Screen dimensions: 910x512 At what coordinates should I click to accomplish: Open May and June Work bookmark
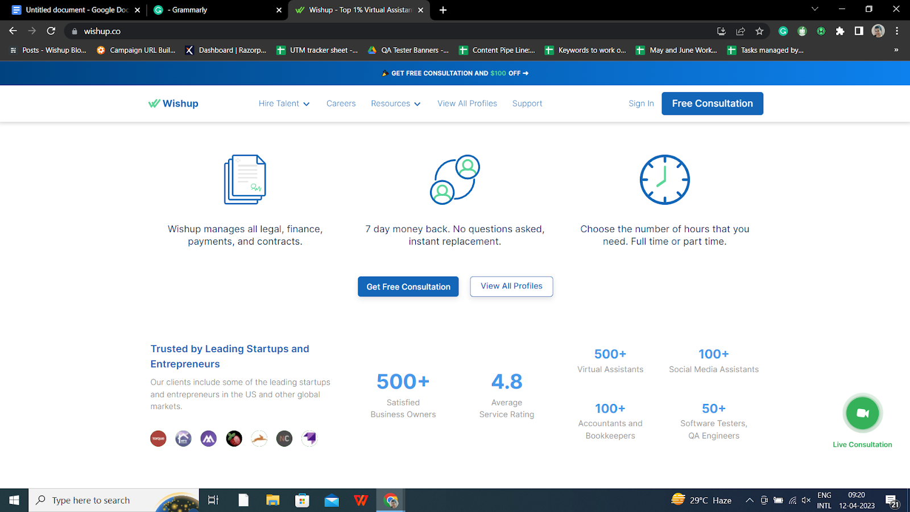pos(676,50)
